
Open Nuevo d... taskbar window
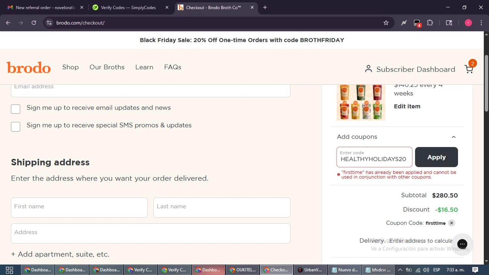click(x=344, y=270)
